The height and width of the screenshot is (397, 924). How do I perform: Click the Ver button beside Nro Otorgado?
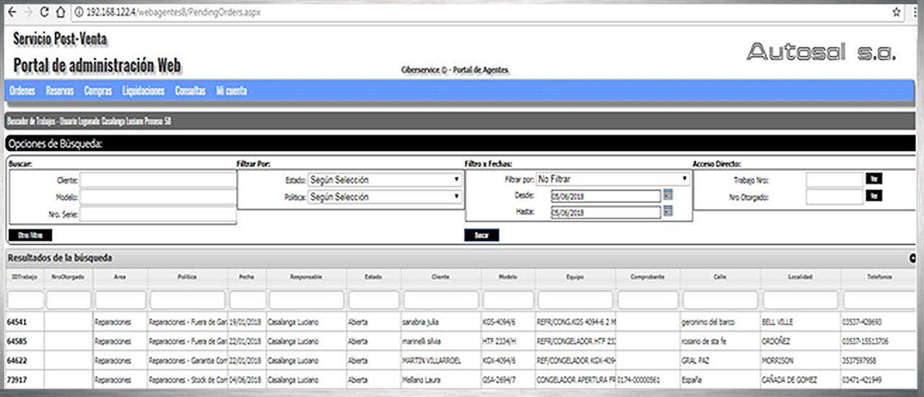pos(873,196)
